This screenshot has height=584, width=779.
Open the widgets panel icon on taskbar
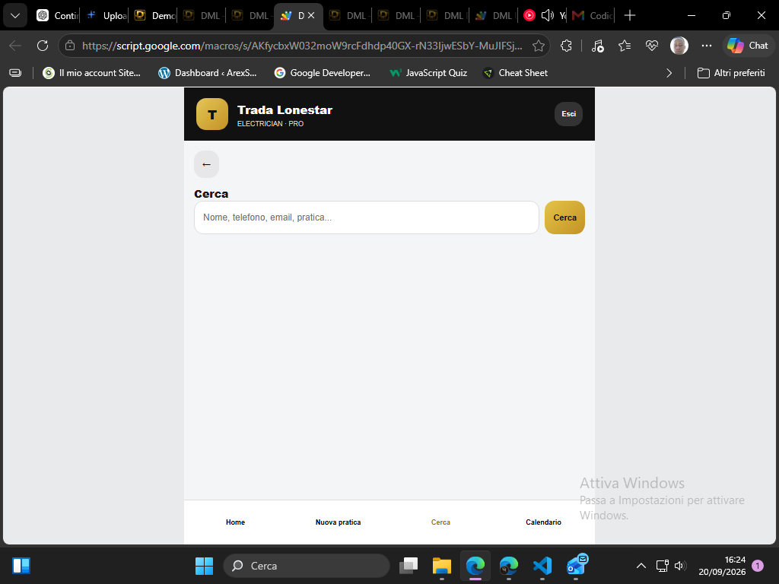tap(21, 566)
